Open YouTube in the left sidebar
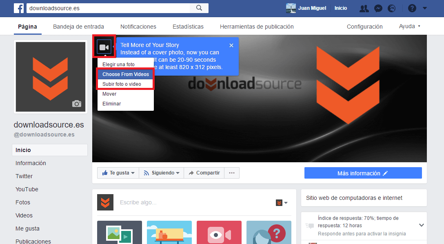444x244 pixels. click(x=27, y=189)
